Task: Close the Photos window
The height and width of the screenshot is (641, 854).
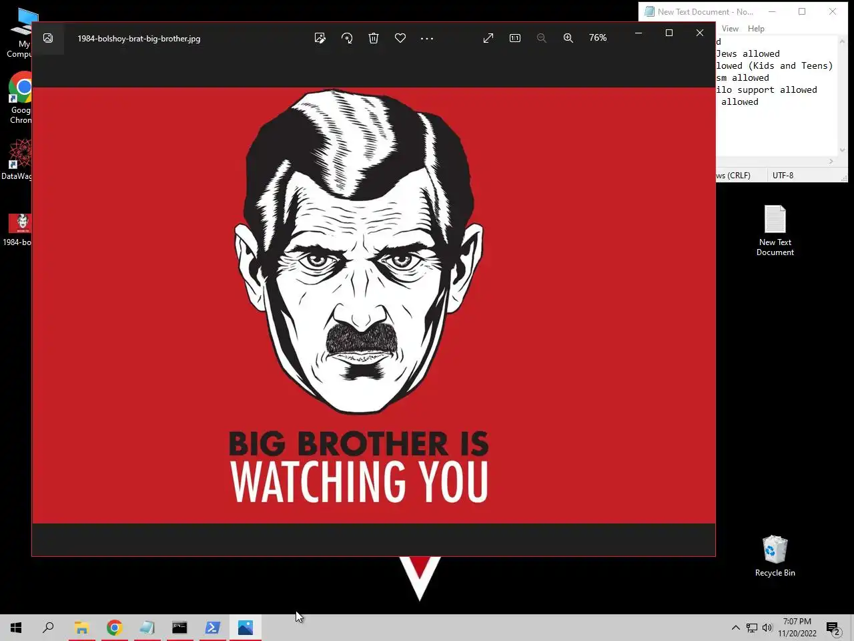Action: tap(700, 33)
